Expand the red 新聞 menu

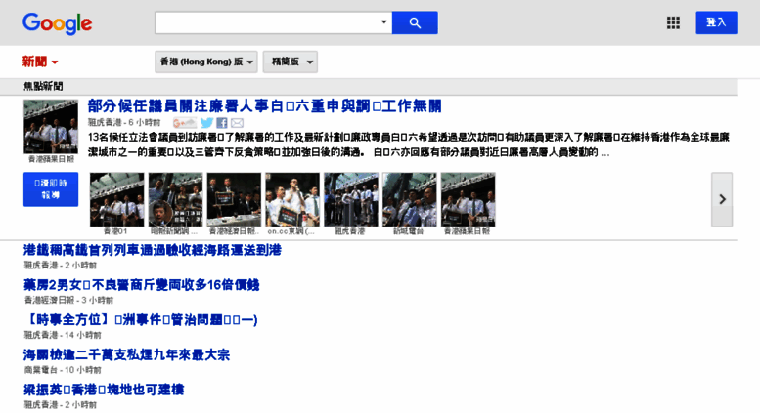point(40,62)
